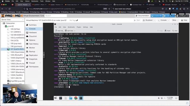This screenshot has width=190, height=106.
Task: Click Konsole Find button
Action: (x=175, y=31)
